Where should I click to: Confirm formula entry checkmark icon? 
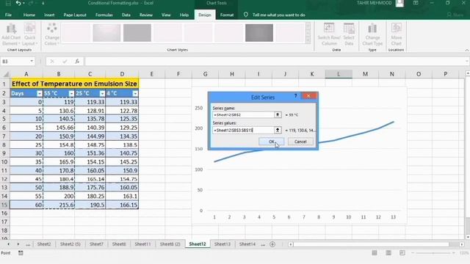pyautogui.click(x=65, y=61)
